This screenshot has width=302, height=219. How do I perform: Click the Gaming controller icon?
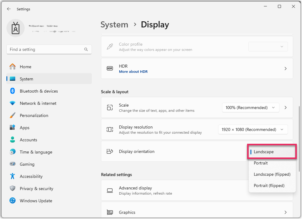[x=13, y=164]
